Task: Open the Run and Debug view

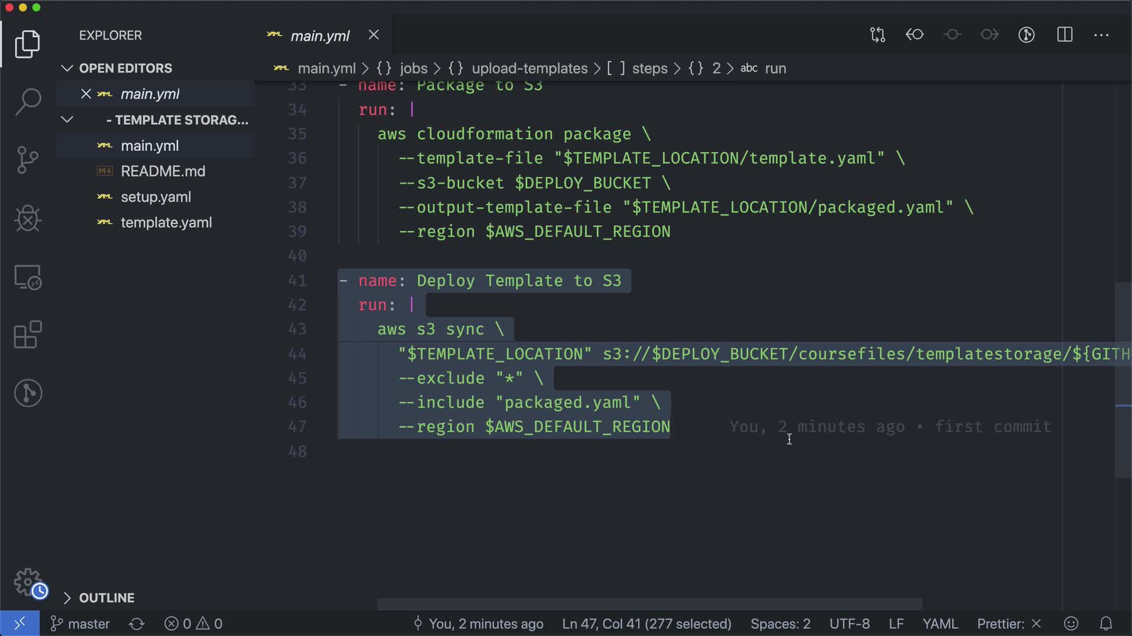Action: coord(28,218)
